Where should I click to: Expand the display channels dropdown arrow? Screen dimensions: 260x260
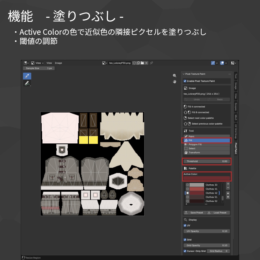point(235,63)
